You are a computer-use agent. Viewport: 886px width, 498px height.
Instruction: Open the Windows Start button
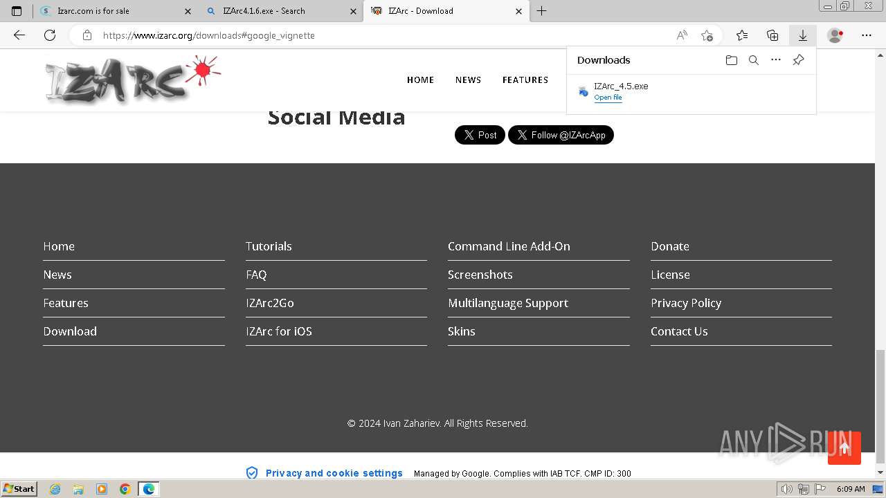19,489
